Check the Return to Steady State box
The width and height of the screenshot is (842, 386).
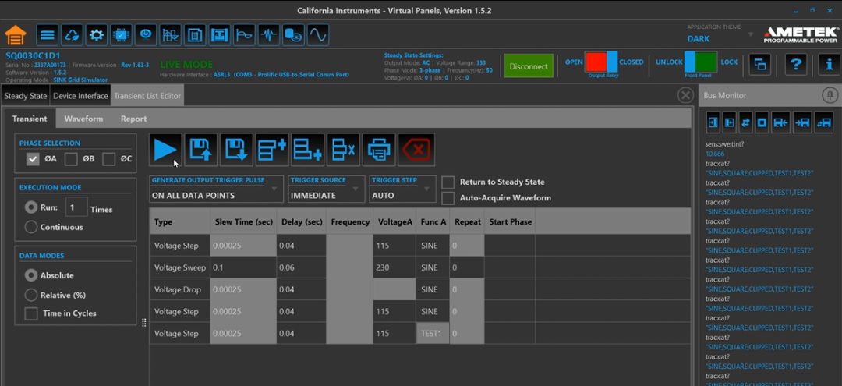pyautogui.click(x=448, y=182)
